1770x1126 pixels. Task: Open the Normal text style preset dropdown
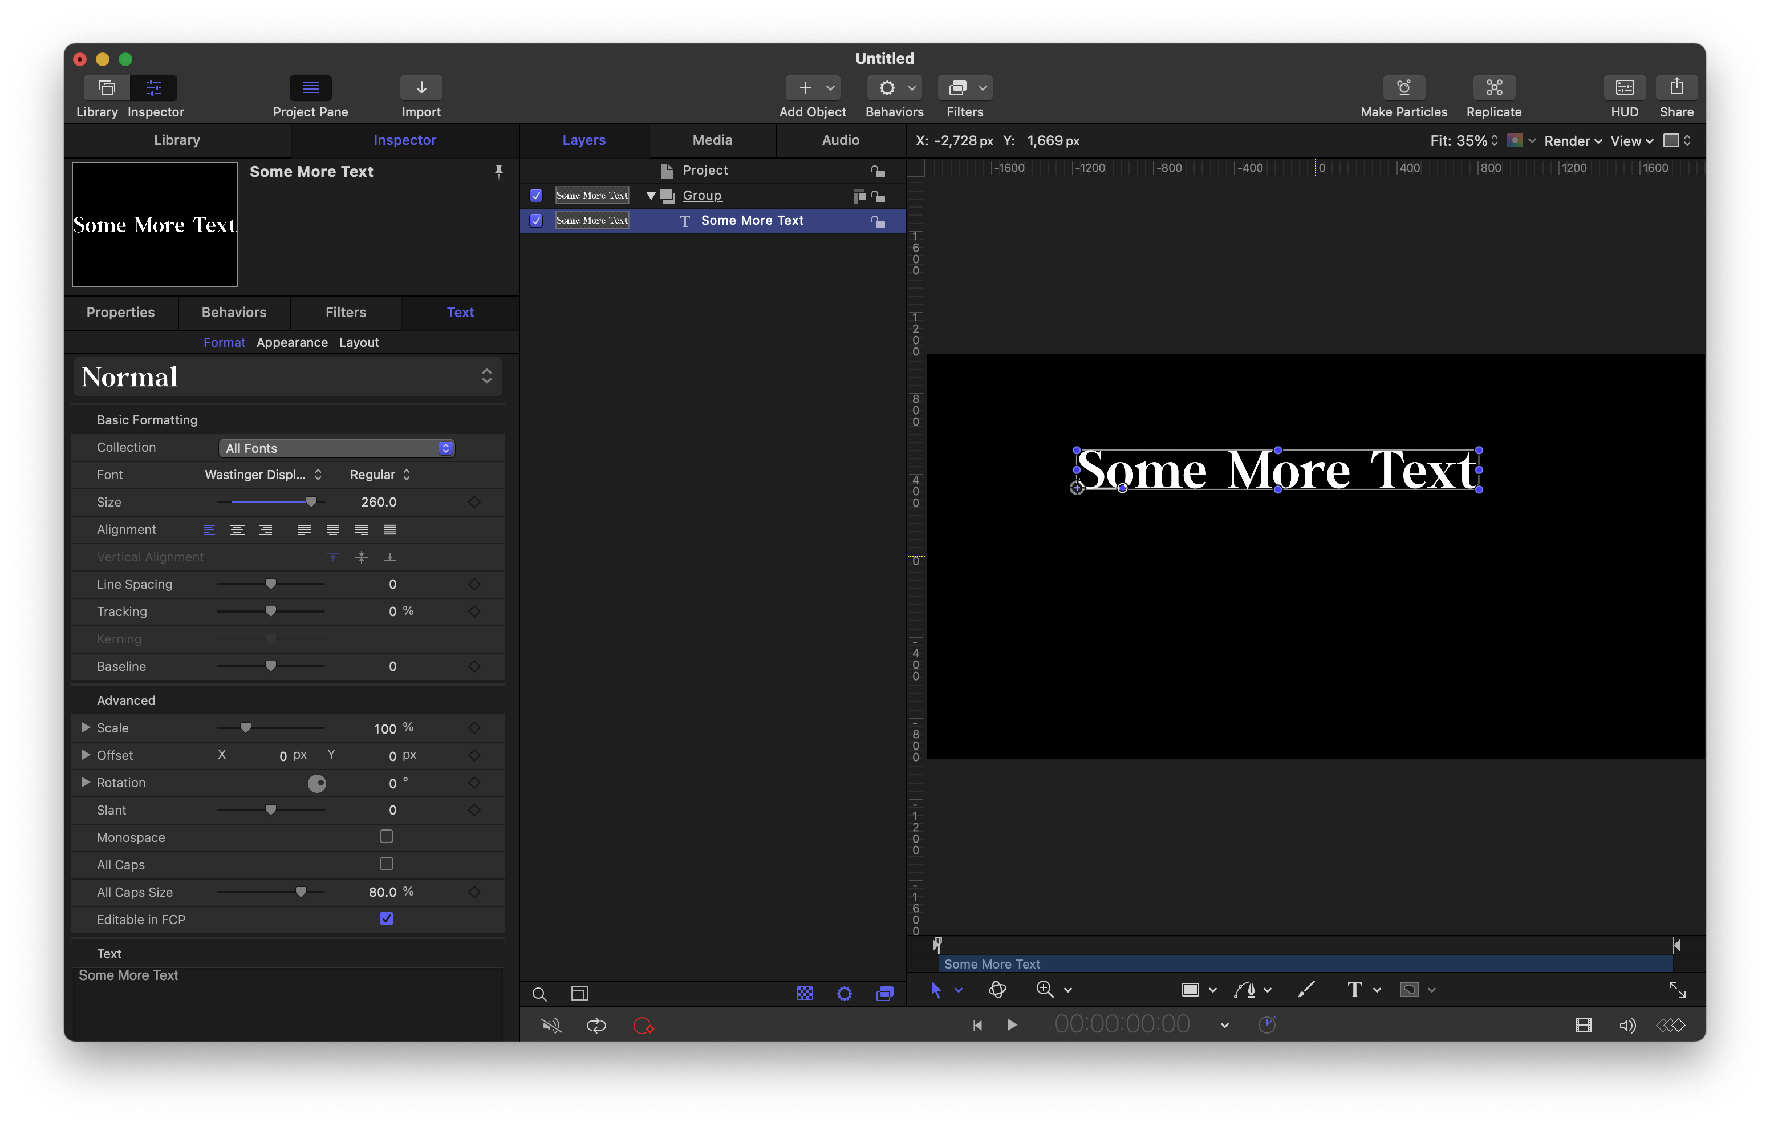pyautogui.click(x=287, y=376)
